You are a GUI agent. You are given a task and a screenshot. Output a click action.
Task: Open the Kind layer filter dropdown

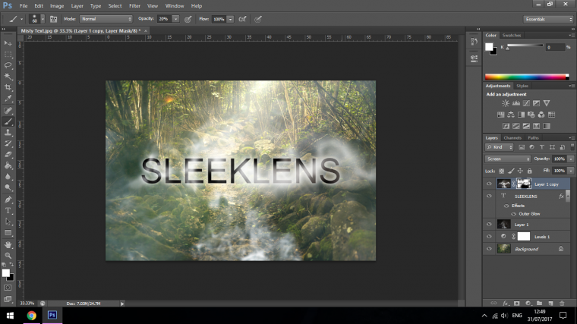[x=500, y=147]
